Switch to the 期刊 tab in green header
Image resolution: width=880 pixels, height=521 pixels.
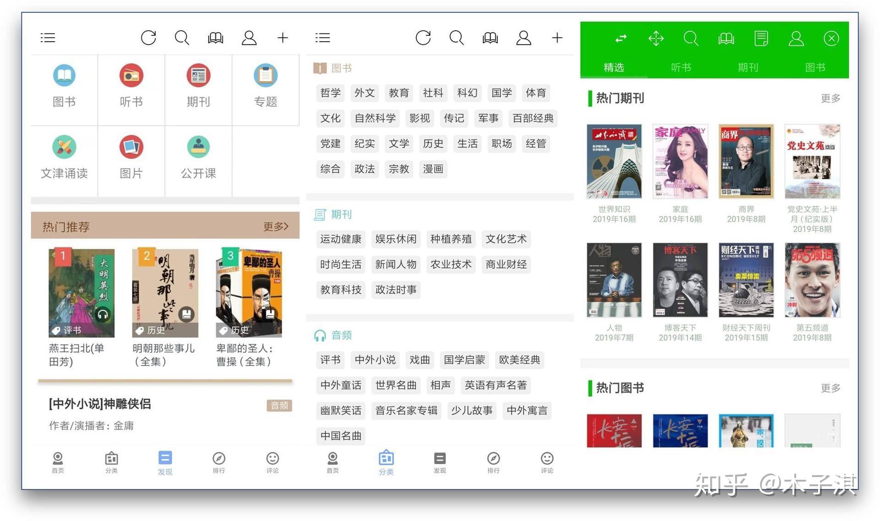(x=748, y=67)
